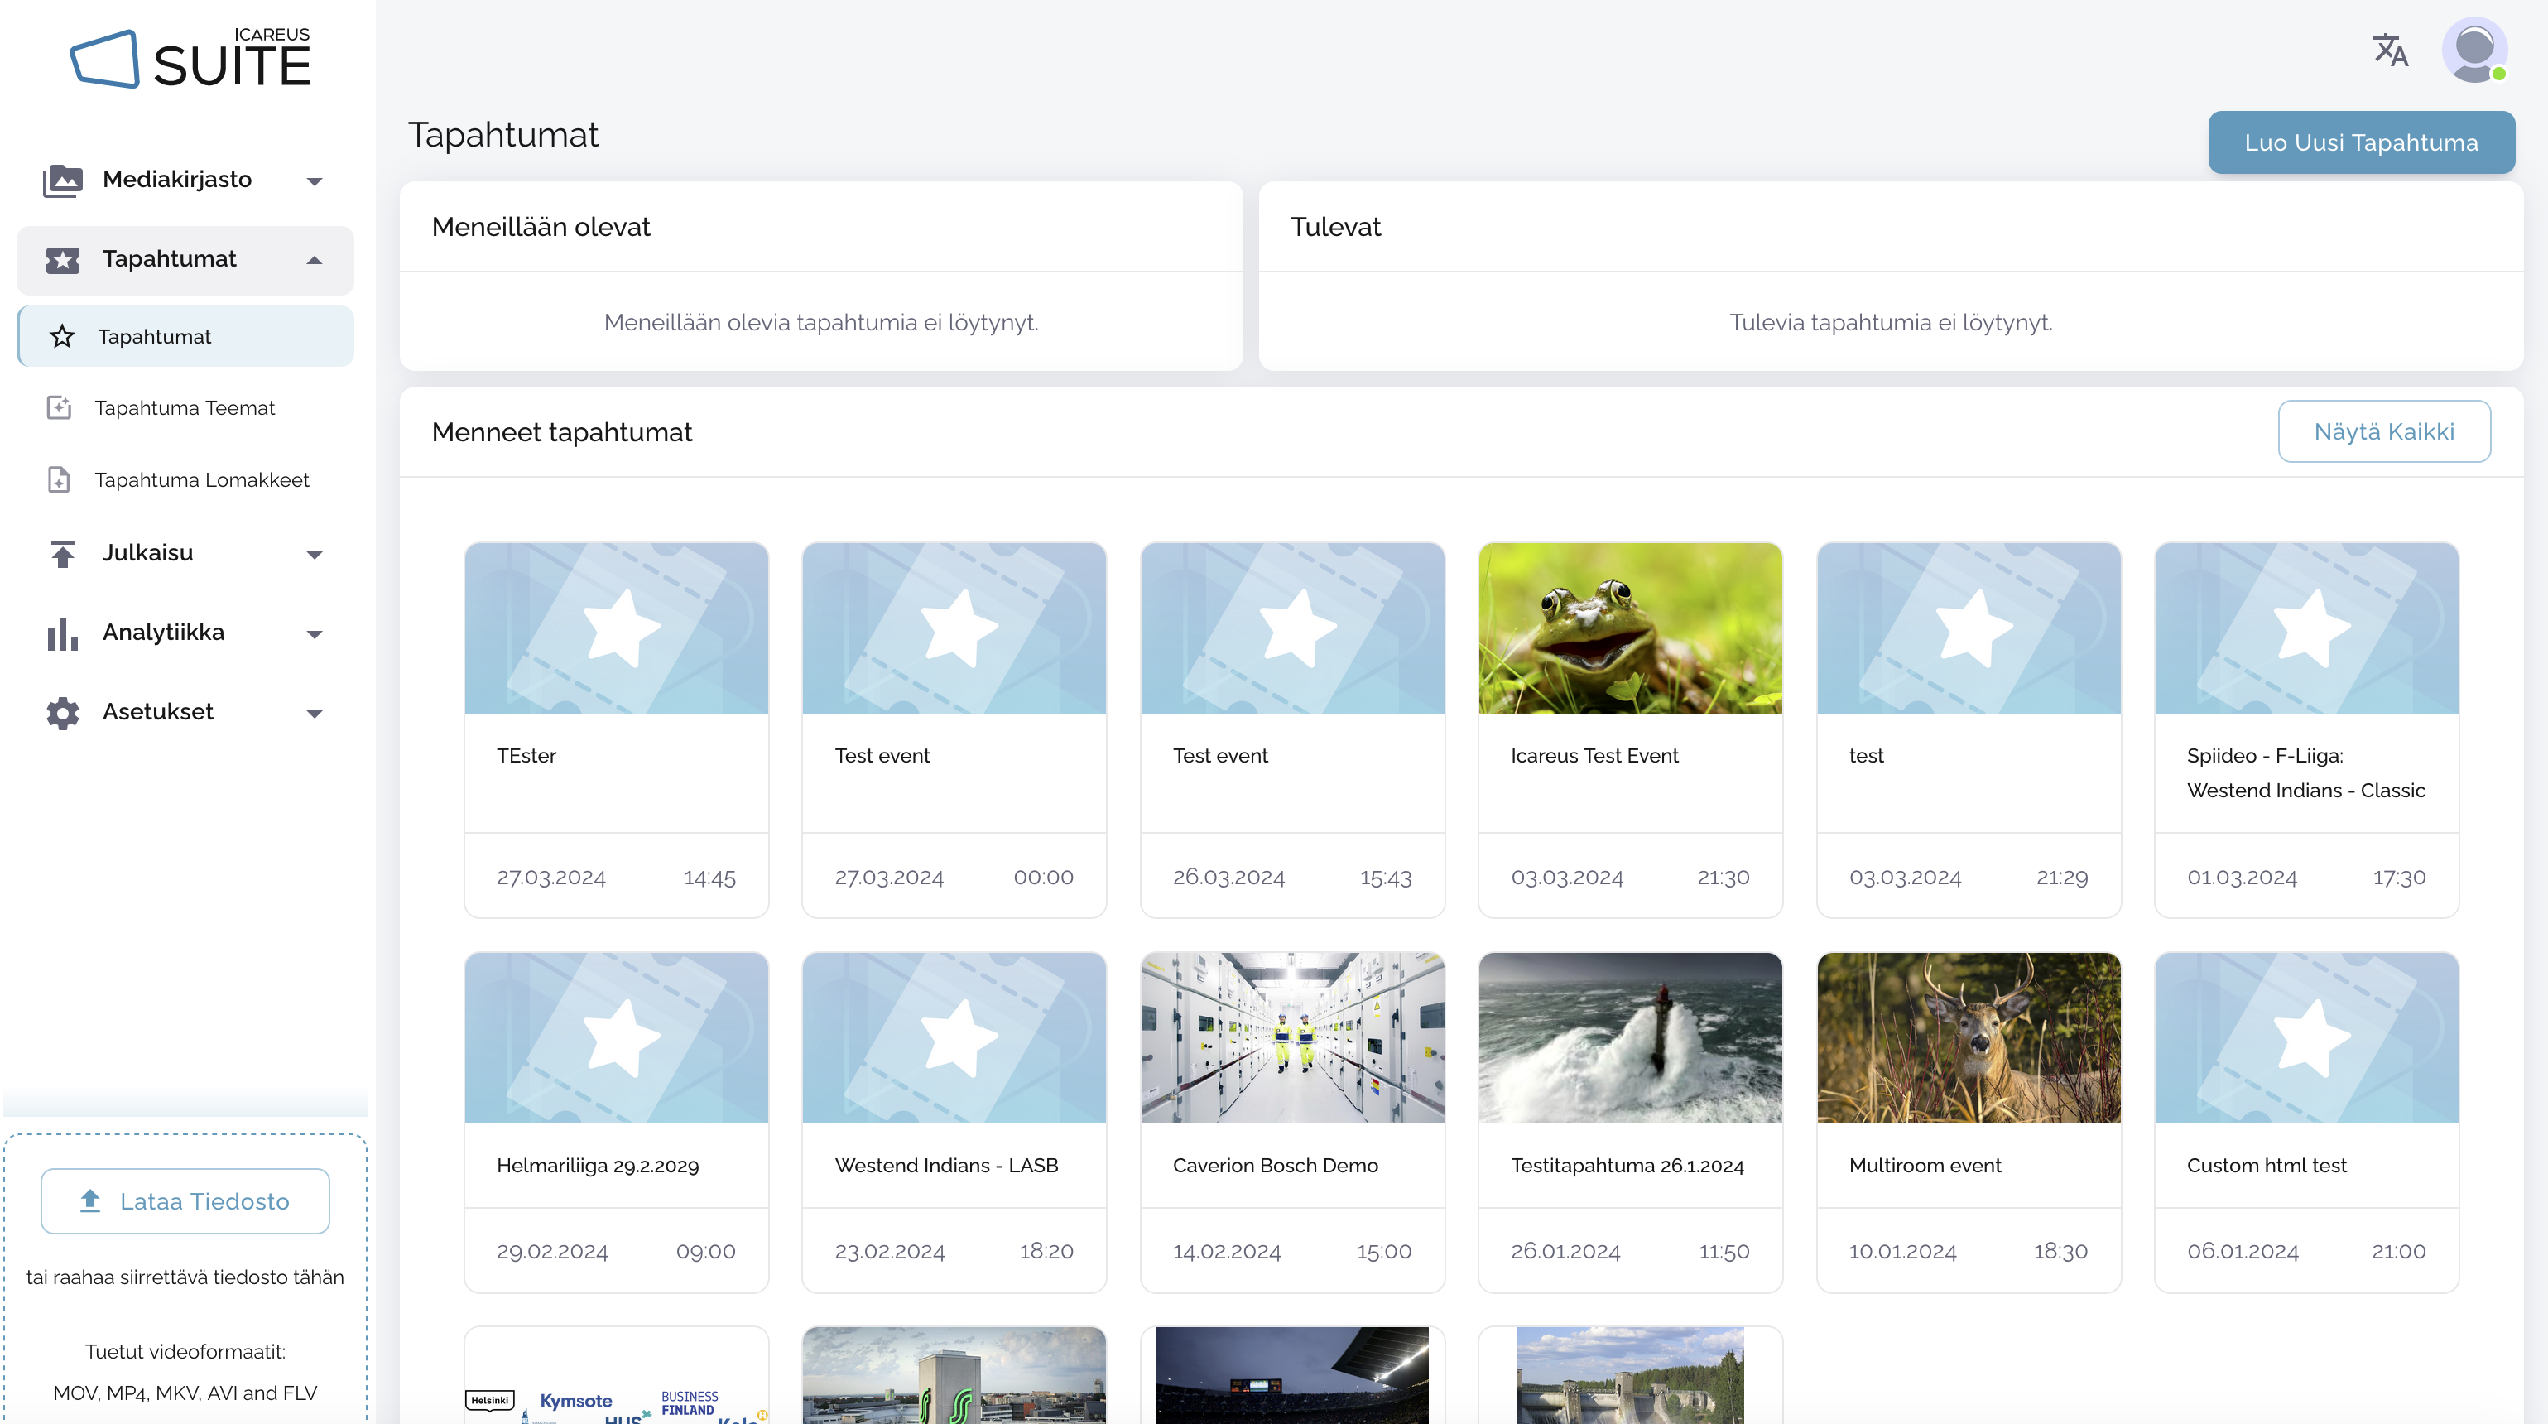Click the Tapahtuma Teemat icon

(60, 407)
